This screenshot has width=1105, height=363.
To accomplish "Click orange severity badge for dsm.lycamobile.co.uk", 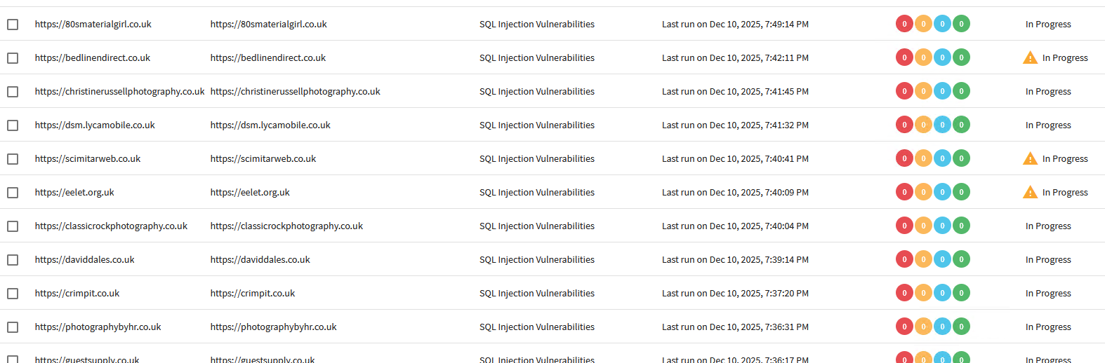I will click(x=923, y=125).
